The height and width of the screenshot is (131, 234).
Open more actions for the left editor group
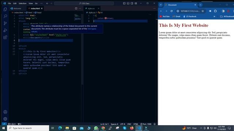point(80,8)
